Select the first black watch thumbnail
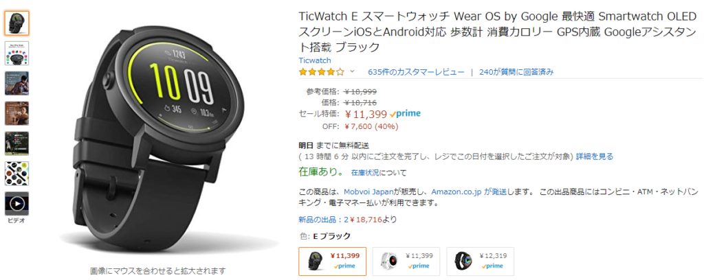 point(17,23)
